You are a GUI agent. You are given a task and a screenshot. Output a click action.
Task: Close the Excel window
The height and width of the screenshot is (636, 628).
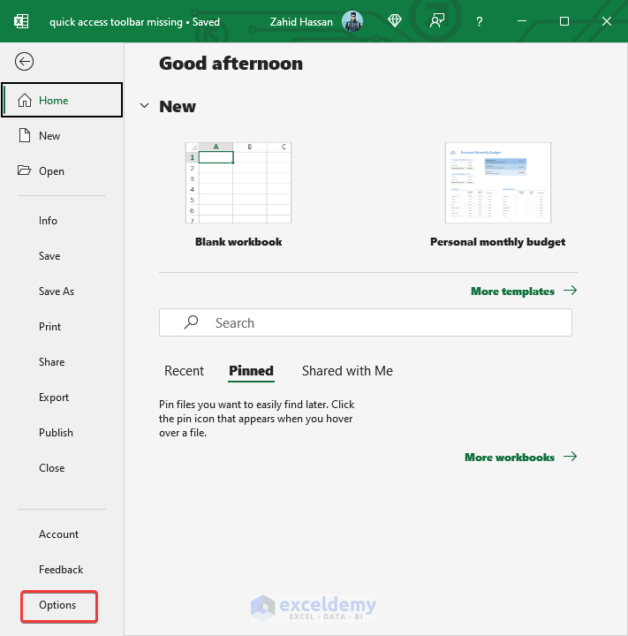click(607, 21)
